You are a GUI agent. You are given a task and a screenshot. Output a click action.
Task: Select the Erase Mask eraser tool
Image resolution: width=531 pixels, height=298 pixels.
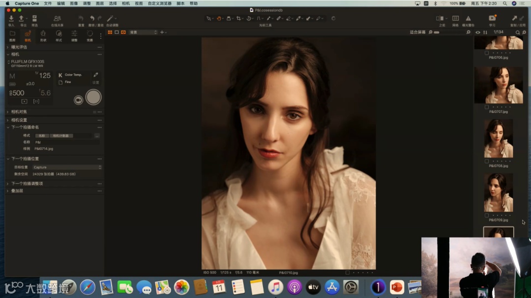coord(288,18)
